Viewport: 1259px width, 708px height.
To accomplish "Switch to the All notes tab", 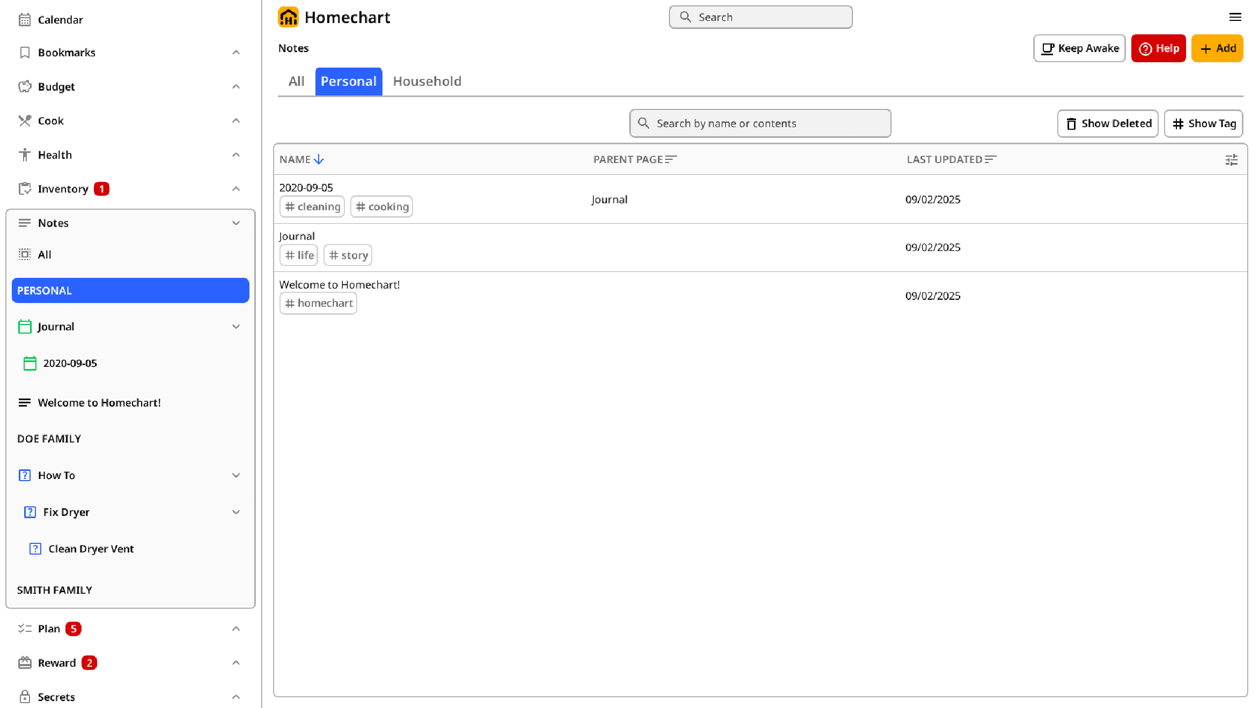I will click(296, 82).
